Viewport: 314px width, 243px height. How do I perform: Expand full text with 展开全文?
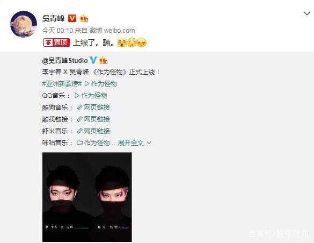[x=130, y=143]
